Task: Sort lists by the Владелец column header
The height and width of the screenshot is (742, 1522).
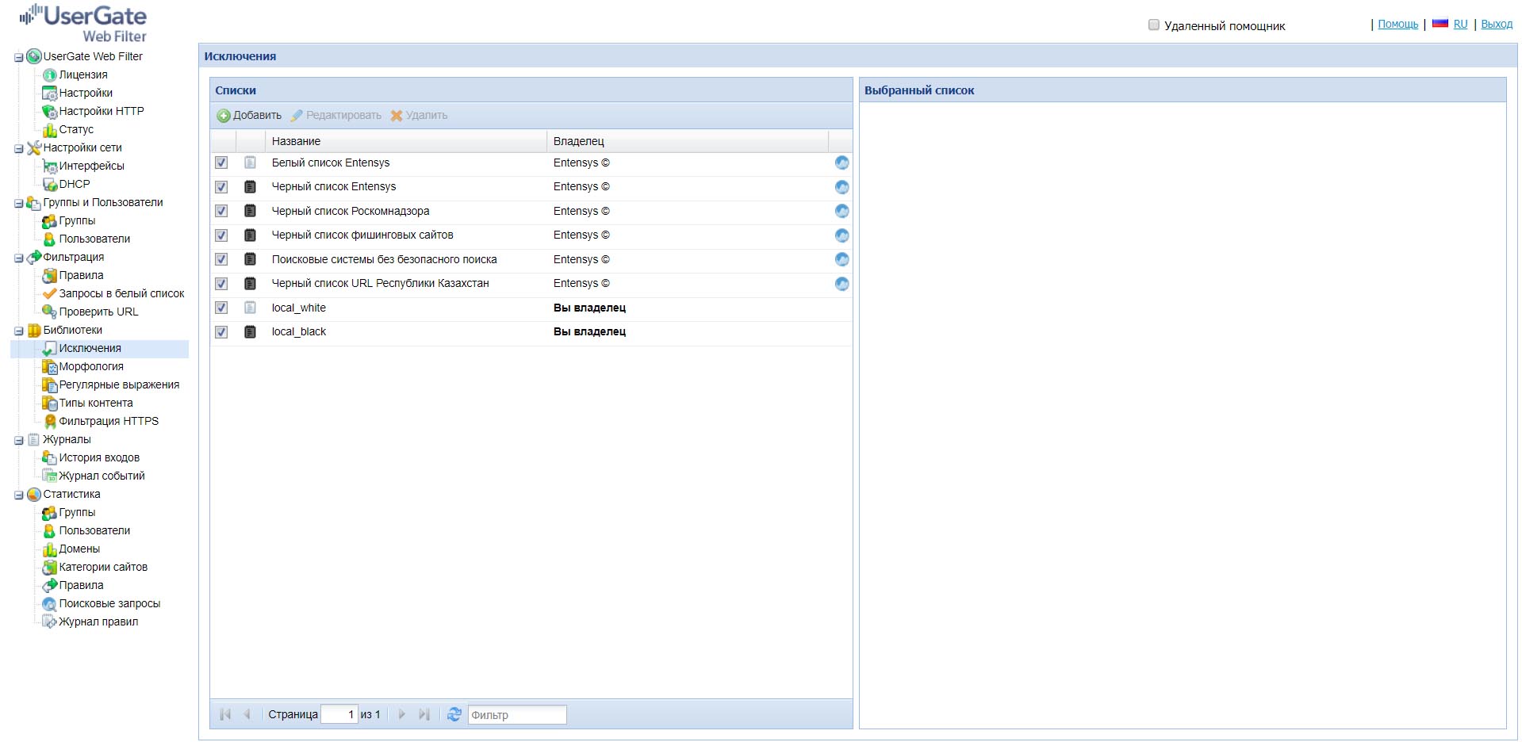Action: point(687,141)
